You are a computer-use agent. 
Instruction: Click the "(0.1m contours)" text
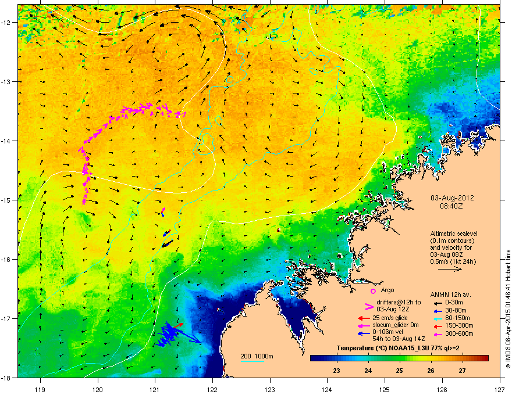(452, 241)
